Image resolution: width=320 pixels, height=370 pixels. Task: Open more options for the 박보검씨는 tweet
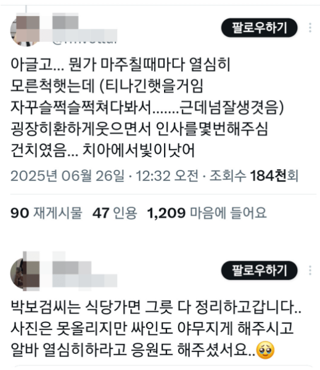[310, 271]
